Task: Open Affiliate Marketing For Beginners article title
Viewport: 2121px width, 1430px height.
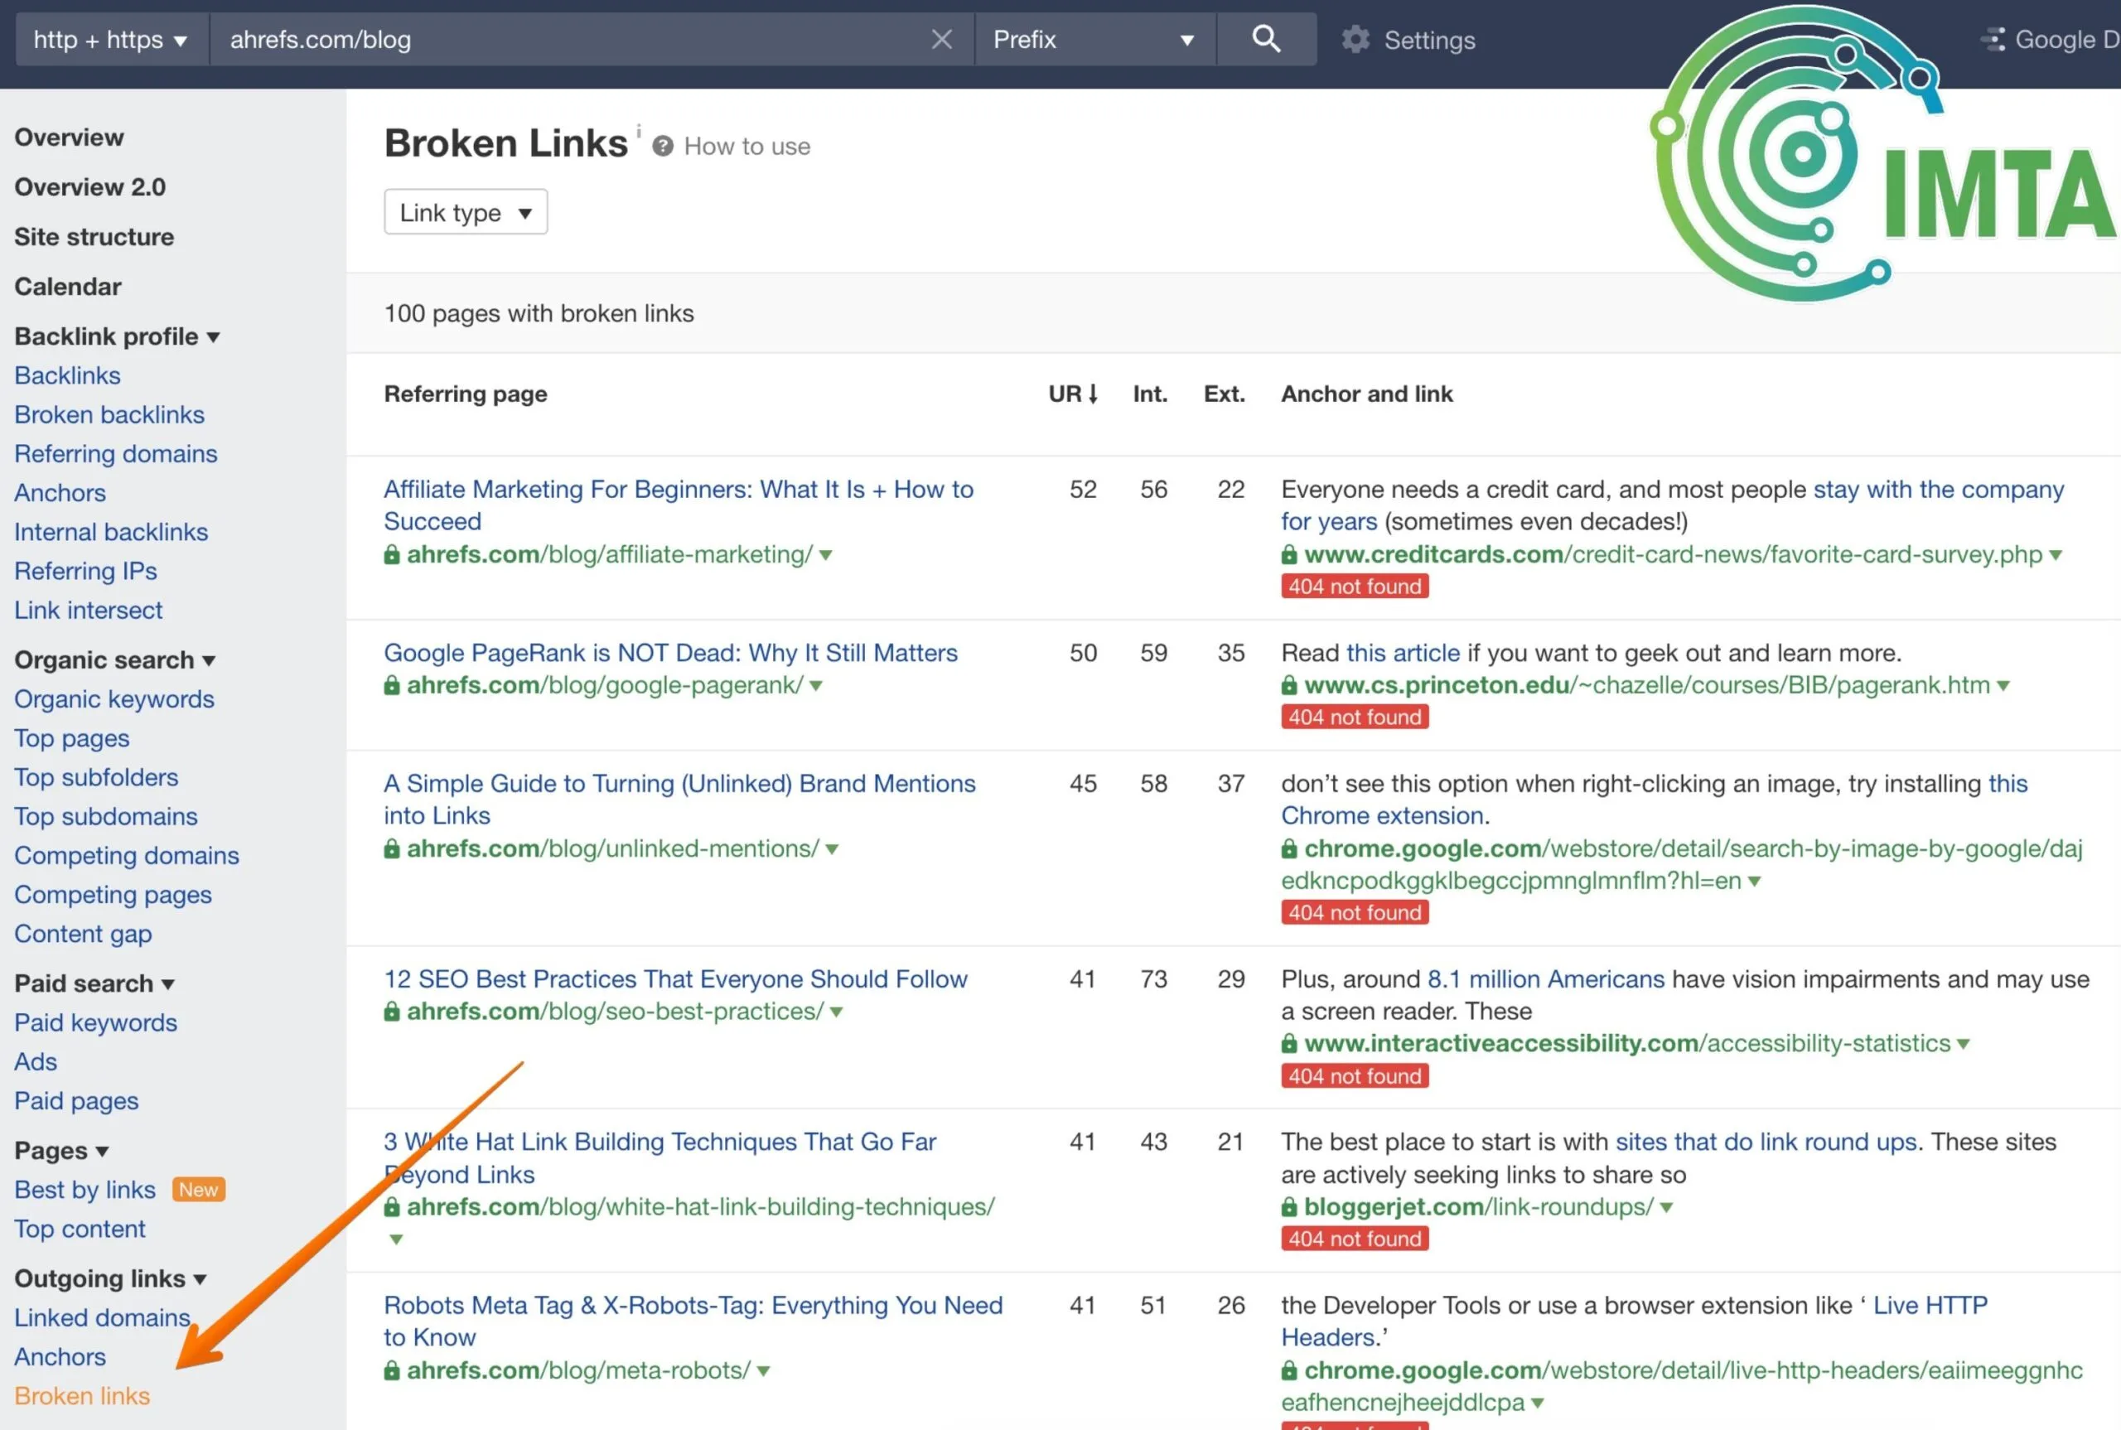Action: click(x=679, y=505)
